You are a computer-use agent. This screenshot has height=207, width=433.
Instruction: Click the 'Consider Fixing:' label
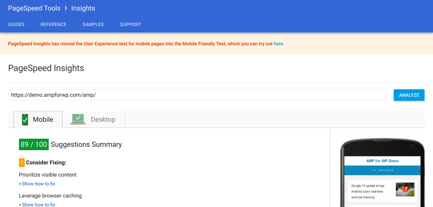click(x=46, y=163)
